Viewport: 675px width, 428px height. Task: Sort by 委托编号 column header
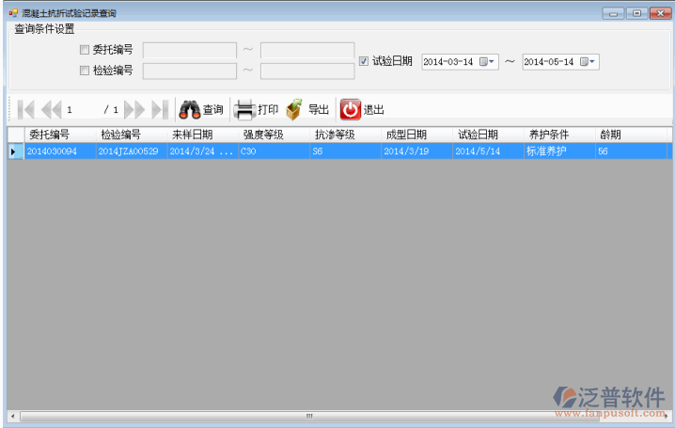(49, 135)
